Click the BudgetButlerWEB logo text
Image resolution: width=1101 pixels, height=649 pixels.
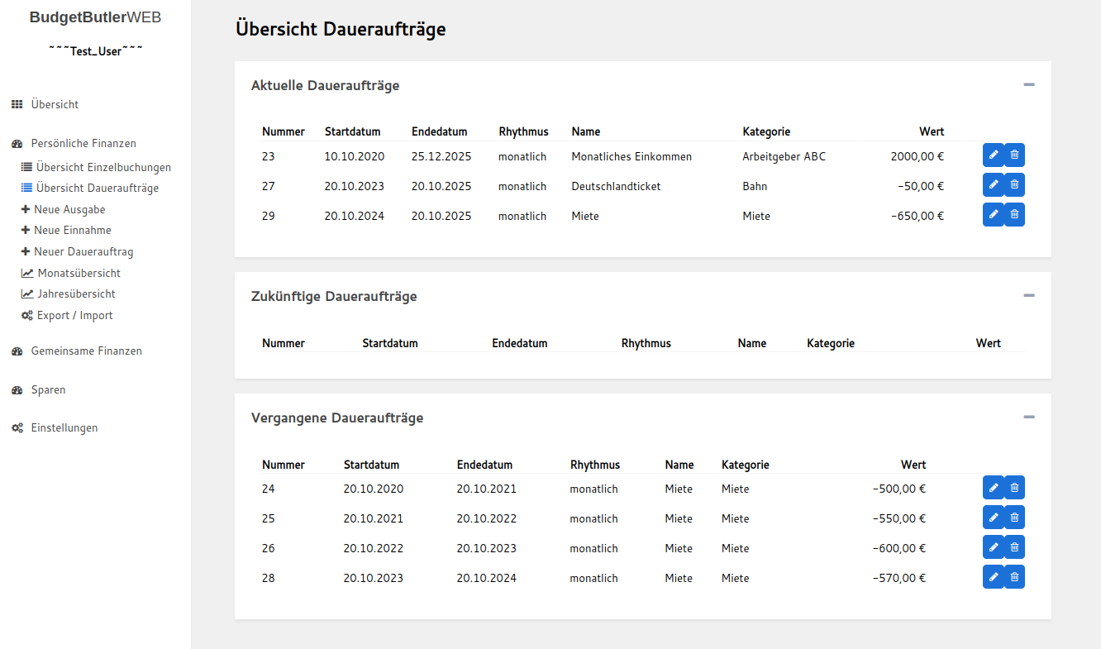tap(94, 17)
